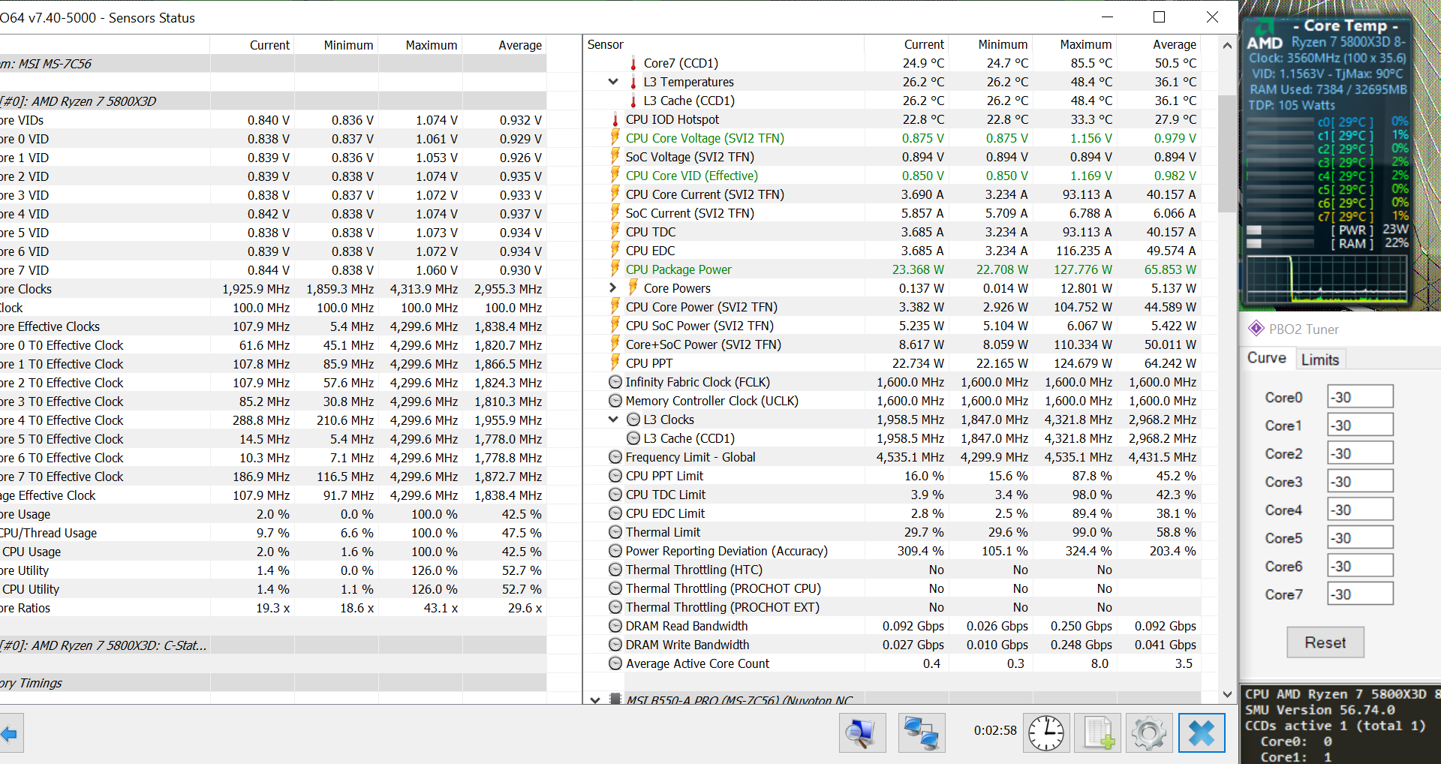Select the Power Reporting Deviation (Accuracy) row
The height and width of the screenshot is (764, 1441).
(x=892, y=551)
